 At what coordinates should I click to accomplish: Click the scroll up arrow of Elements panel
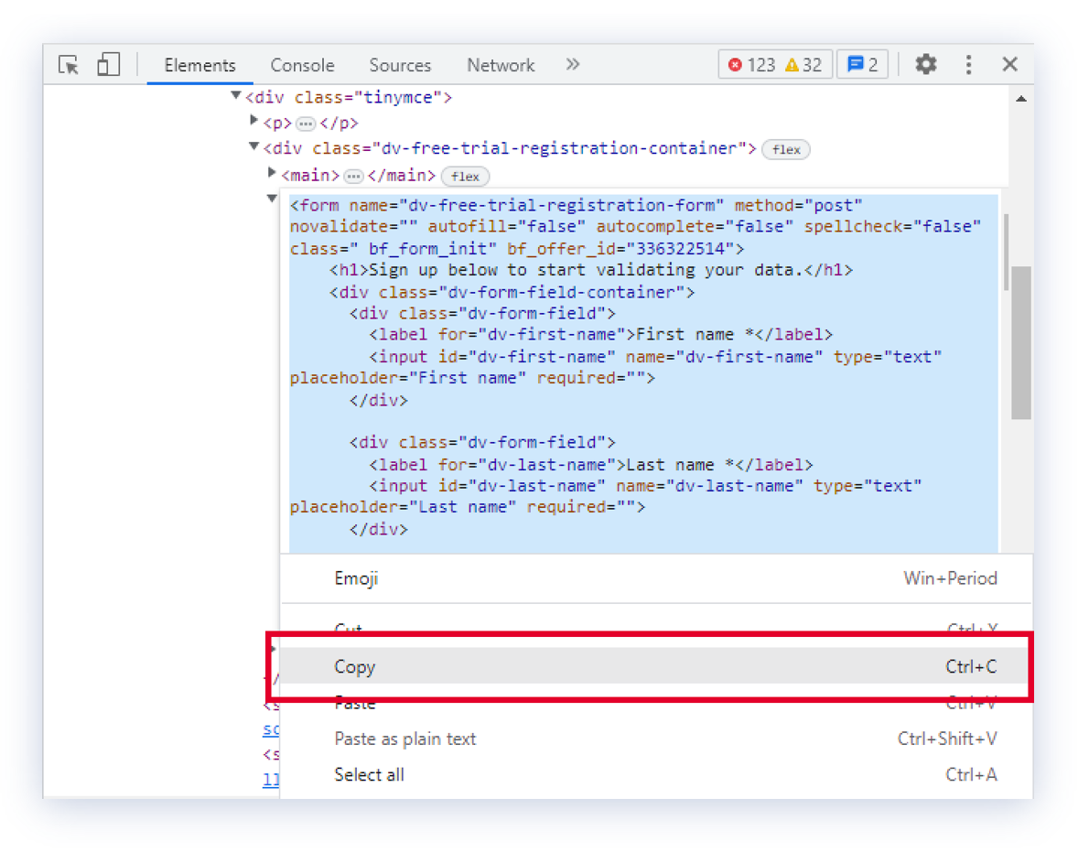click(1020, 99)
